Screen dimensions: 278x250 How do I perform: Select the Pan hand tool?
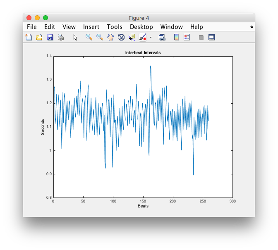click(x=110, y=37)
